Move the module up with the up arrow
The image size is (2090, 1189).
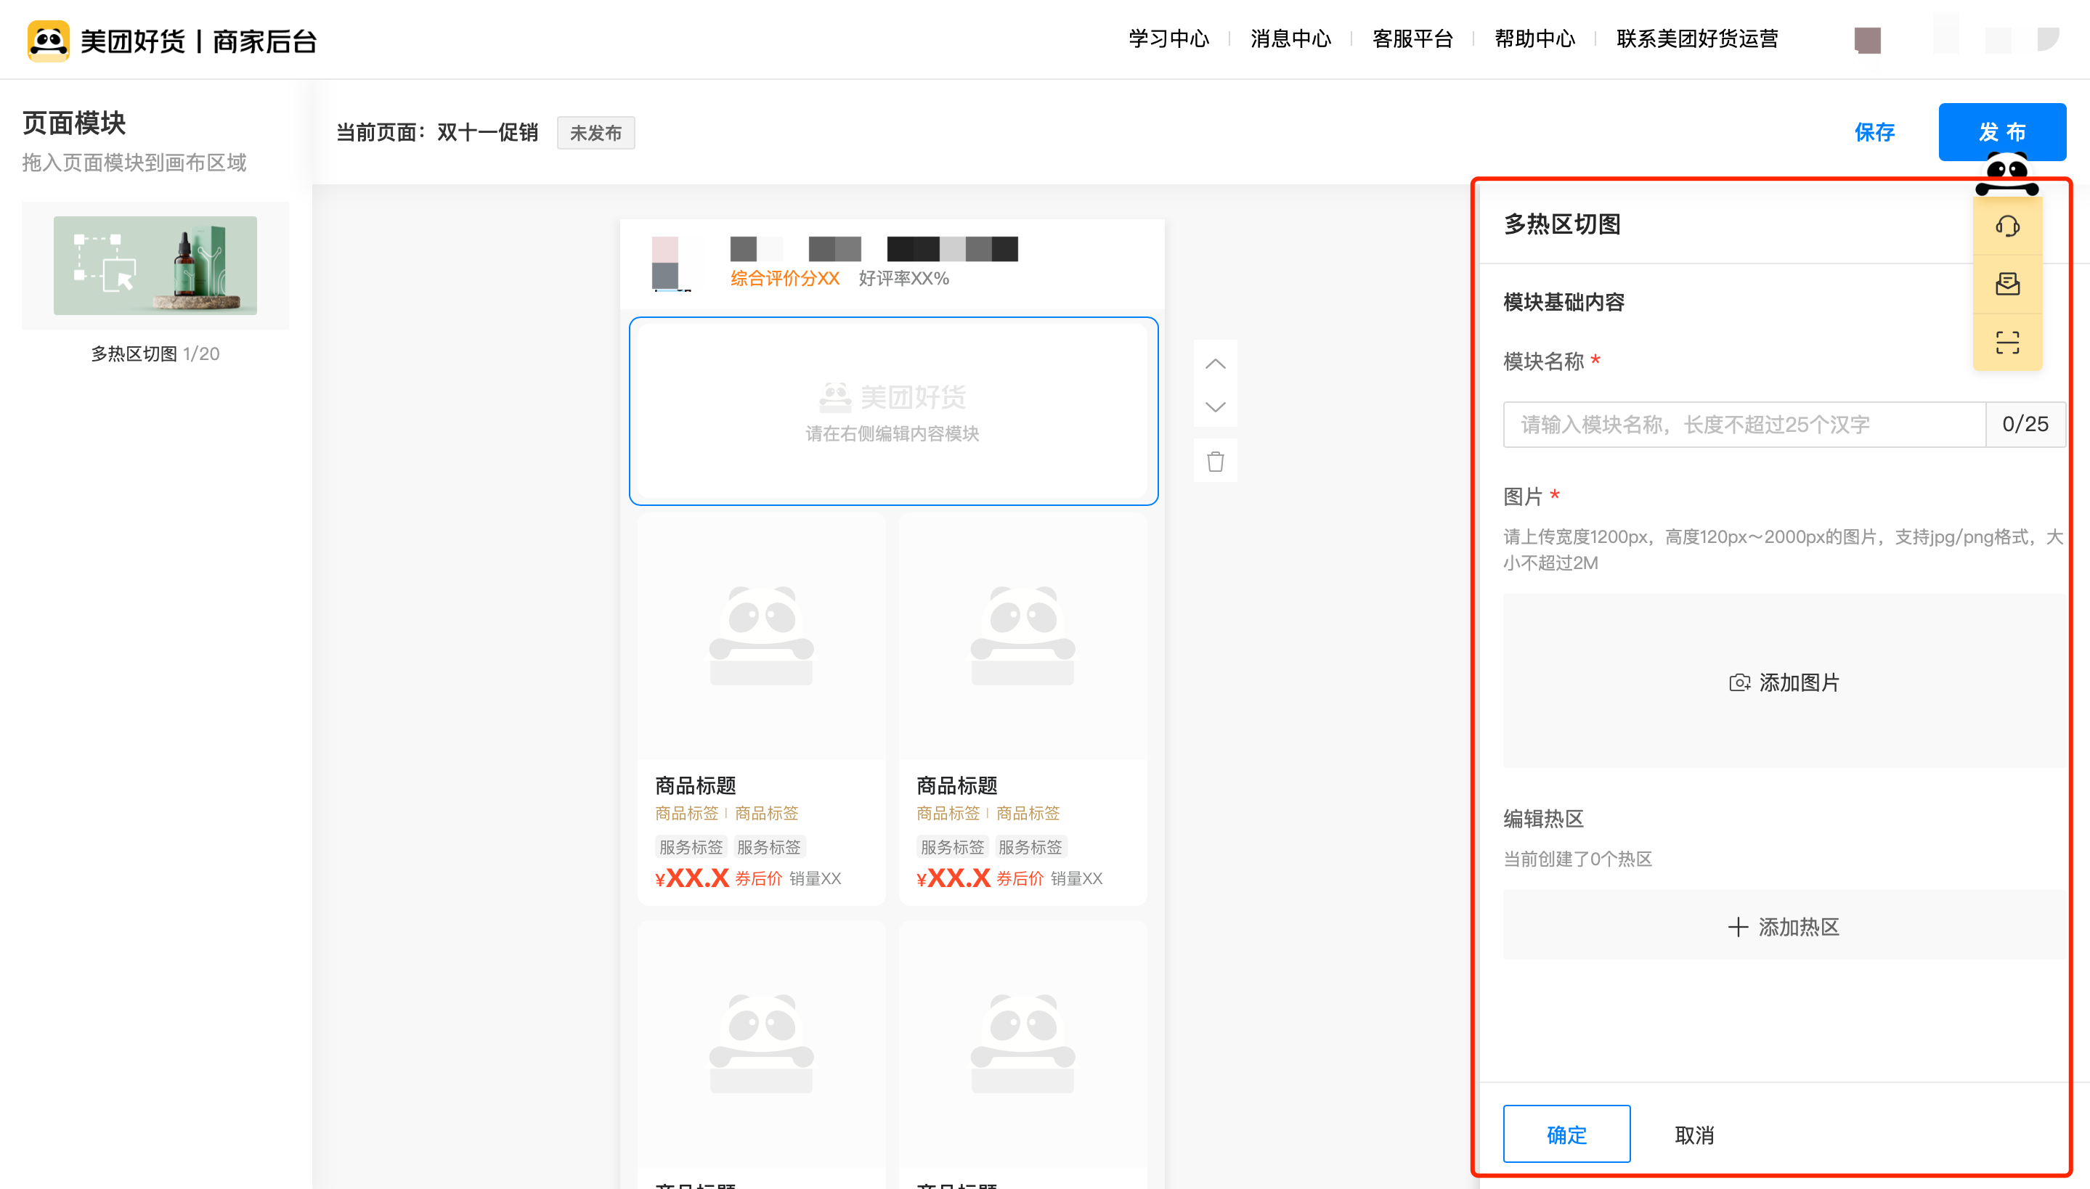pyautogui.click(x=1215, y=364)
